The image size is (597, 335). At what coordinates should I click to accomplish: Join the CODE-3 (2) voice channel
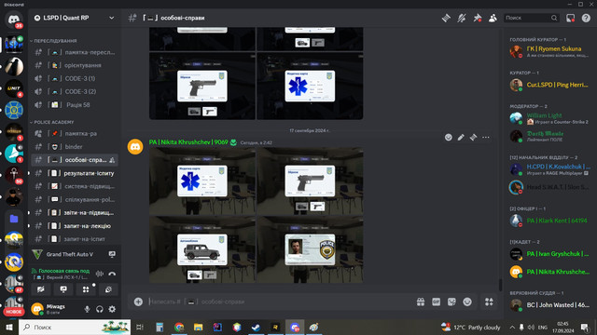point(75,91)
